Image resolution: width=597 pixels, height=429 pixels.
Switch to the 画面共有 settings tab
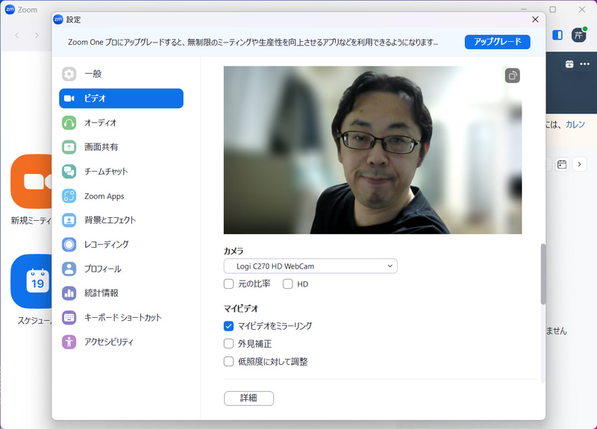click(x=121, y=147)
